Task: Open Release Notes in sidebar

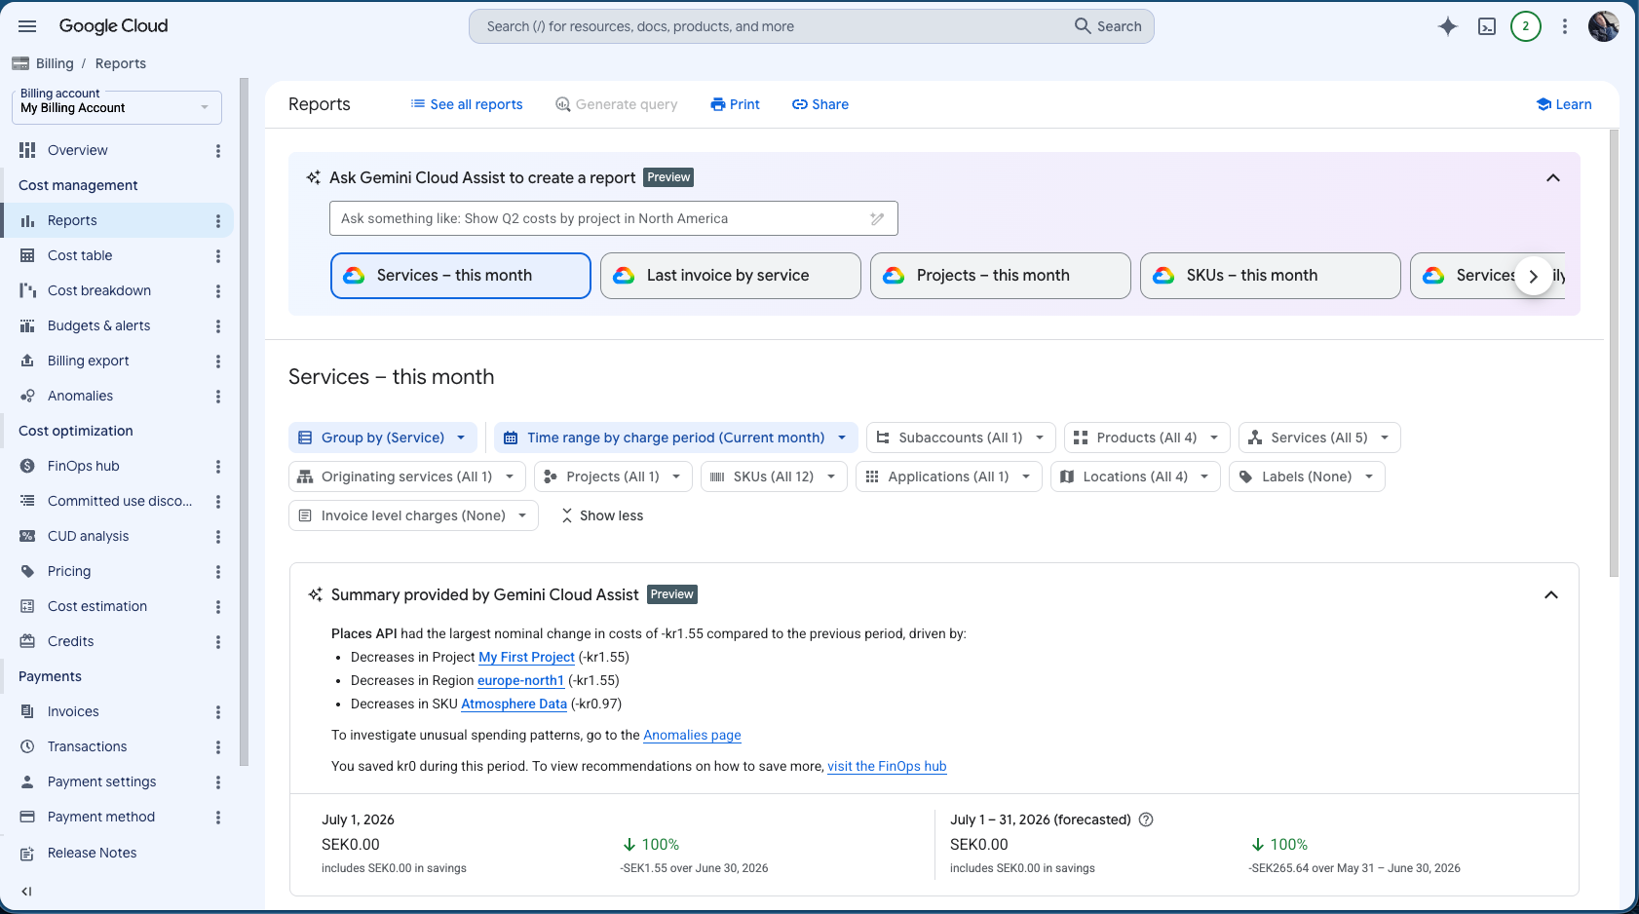Action: click(92, 853)
